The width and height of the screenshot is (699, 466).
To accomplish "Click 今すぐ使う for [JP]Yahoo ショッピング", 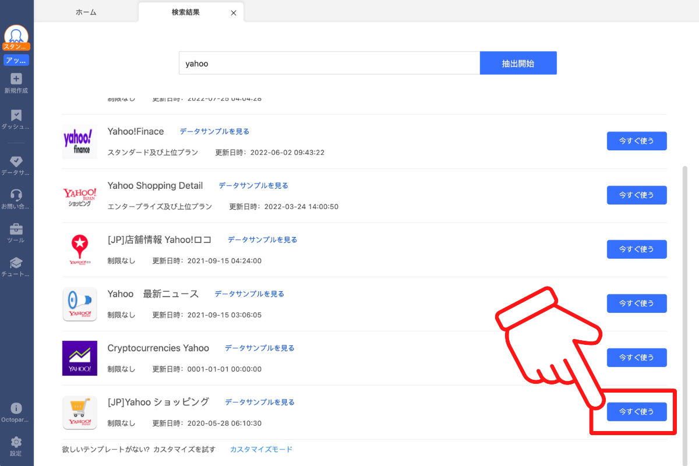I will 636,412.
